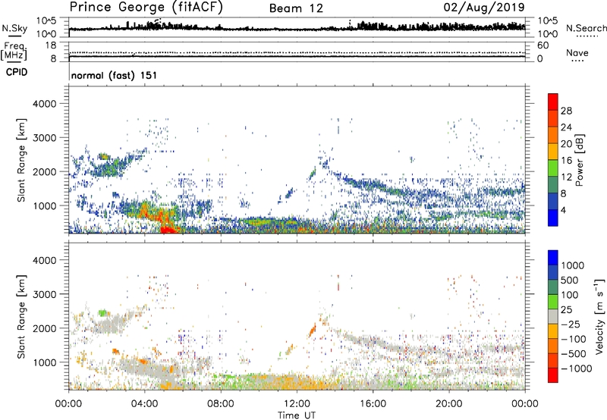This screenshot has width=607, height=420.
Task: Click the 'Prince George (fitACF)' title
Action: pyautogui.click(x=146, y=8)
